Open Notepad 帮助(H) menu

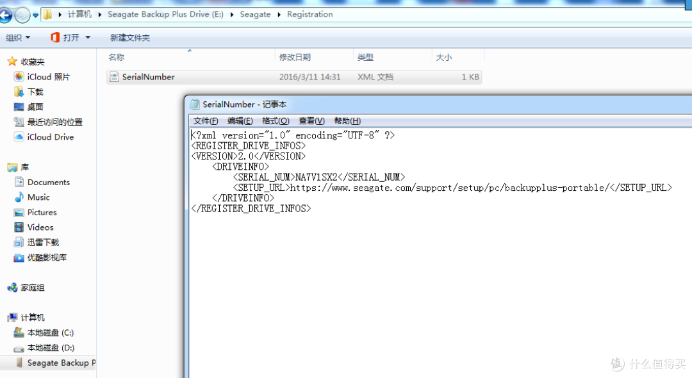(x=347, y=121)
